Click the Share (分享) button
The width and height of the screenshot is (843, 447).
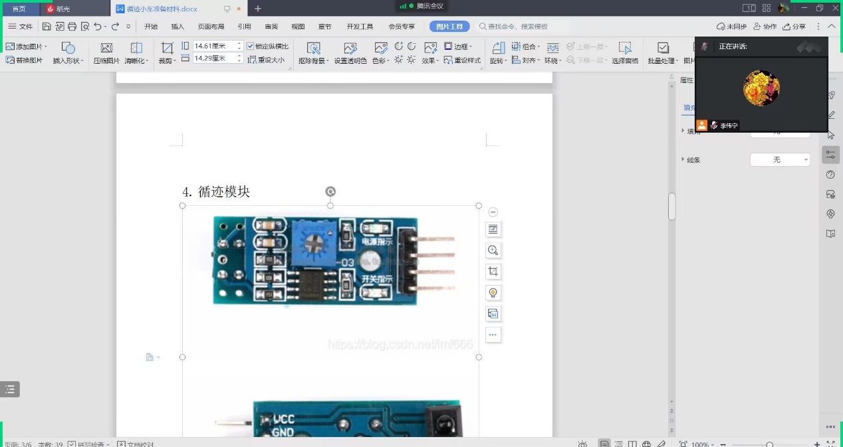coord(794,27)
